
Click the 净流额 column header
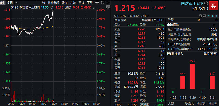point(201,104)
